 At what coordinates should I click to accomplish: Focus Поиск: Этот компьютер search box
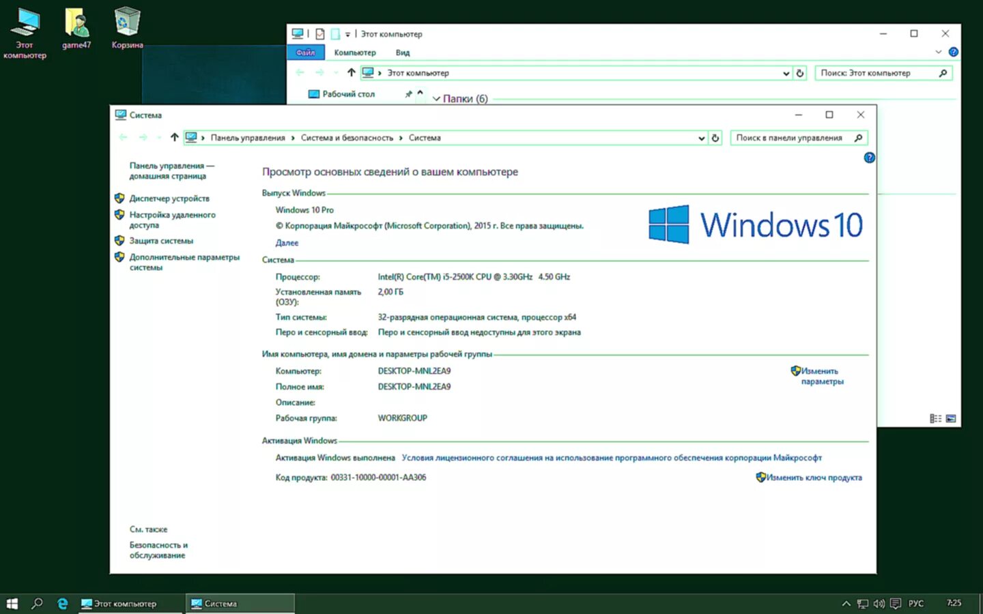(883, 73)
